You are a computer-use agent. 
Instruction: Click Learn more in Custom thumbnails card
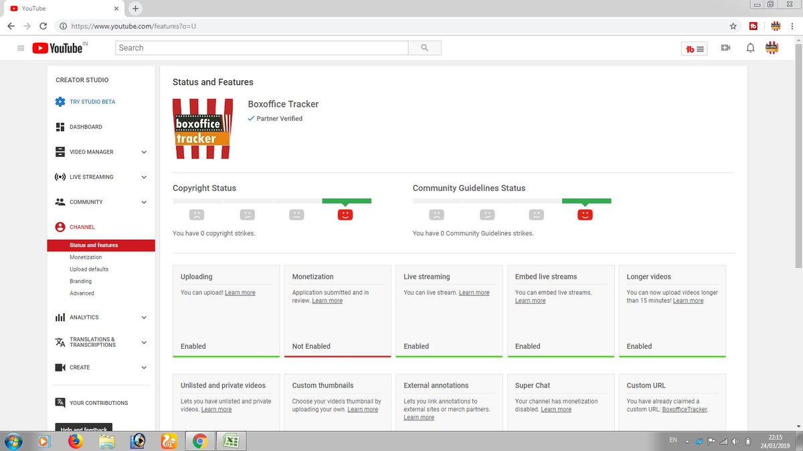363,410
